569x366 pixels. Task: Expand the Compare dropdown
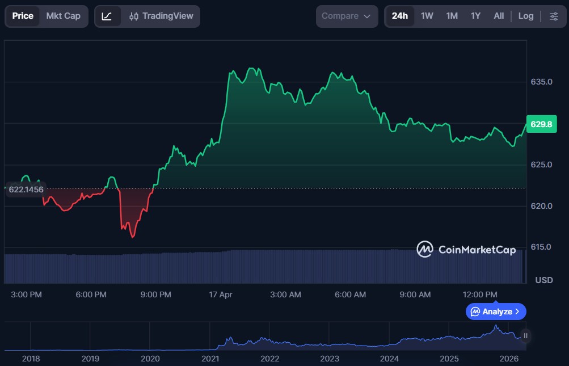click(x=347, y=16)
